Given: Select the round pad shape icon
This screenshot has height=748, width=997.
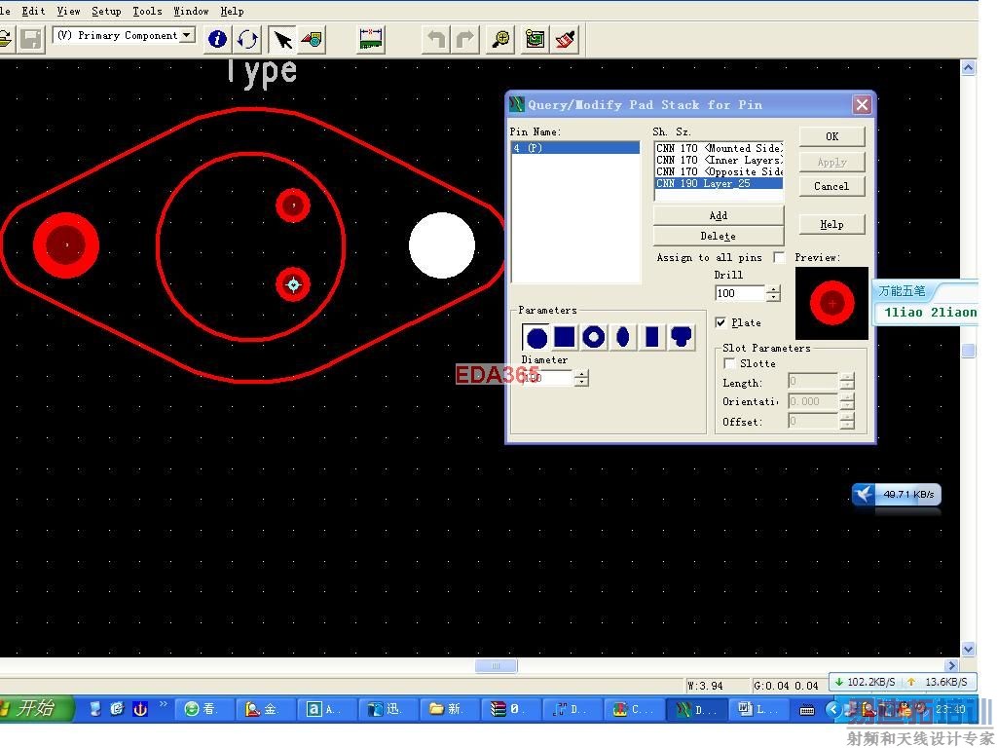Looking at the screenshot, I should 536,337.
